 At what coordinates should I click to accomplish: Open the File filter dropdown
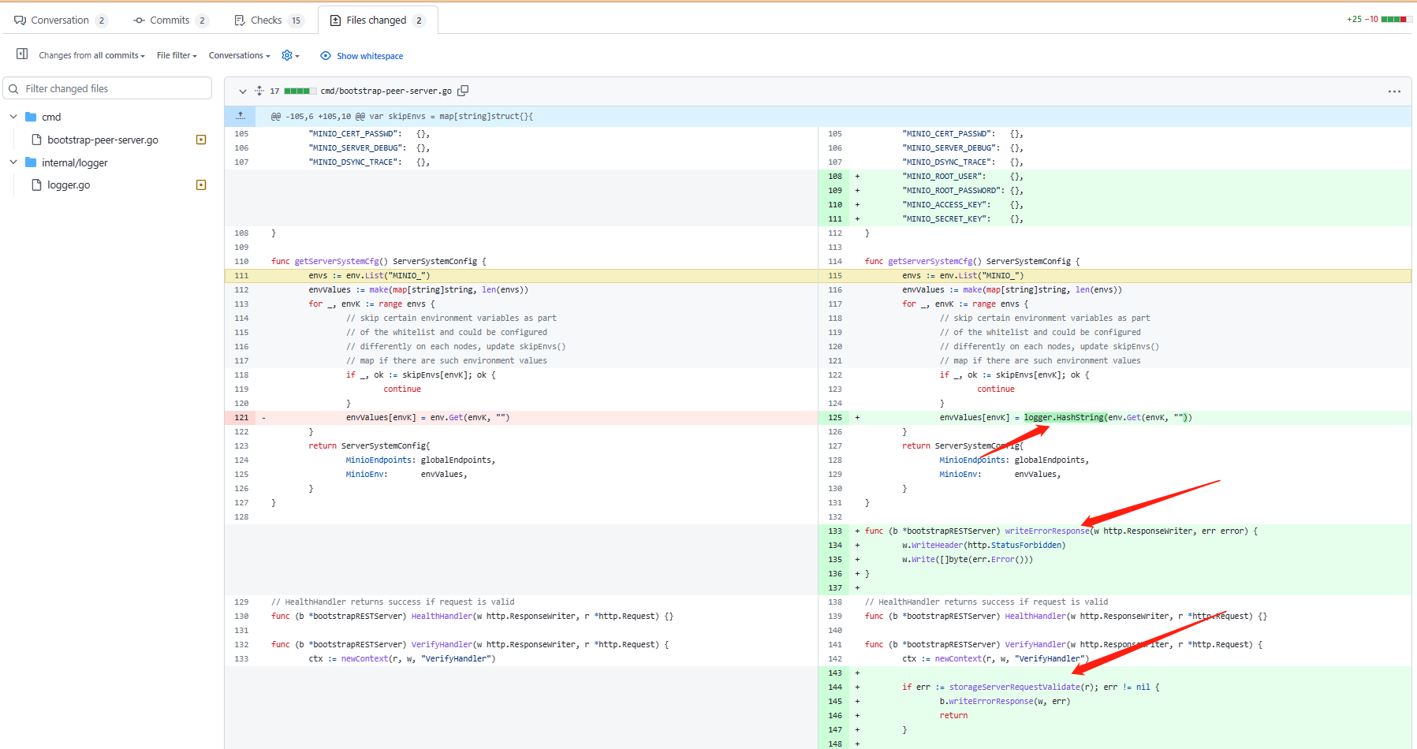[x=177, y=55]
